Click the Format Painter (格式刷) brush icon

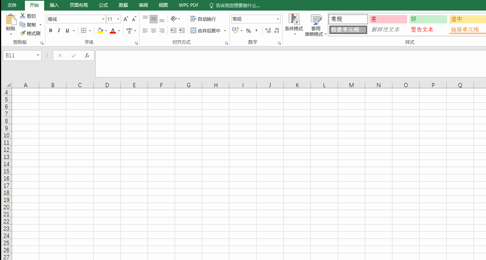point(23,33)
